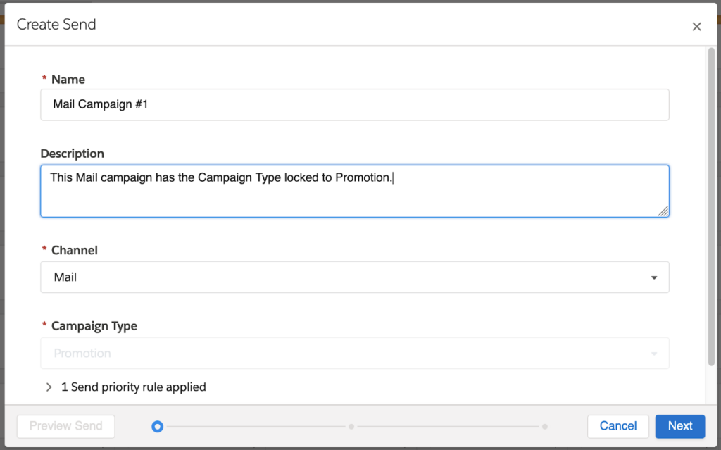Click the Name field label

click(x=68, y=80)
